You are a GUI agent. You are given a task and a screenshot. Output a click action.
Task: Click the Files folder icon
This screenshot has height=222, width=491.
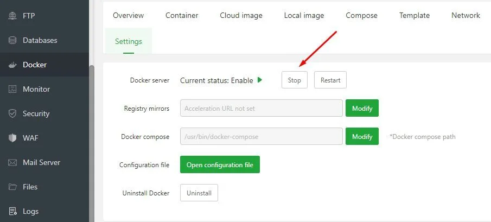click(x=12, y=187)
